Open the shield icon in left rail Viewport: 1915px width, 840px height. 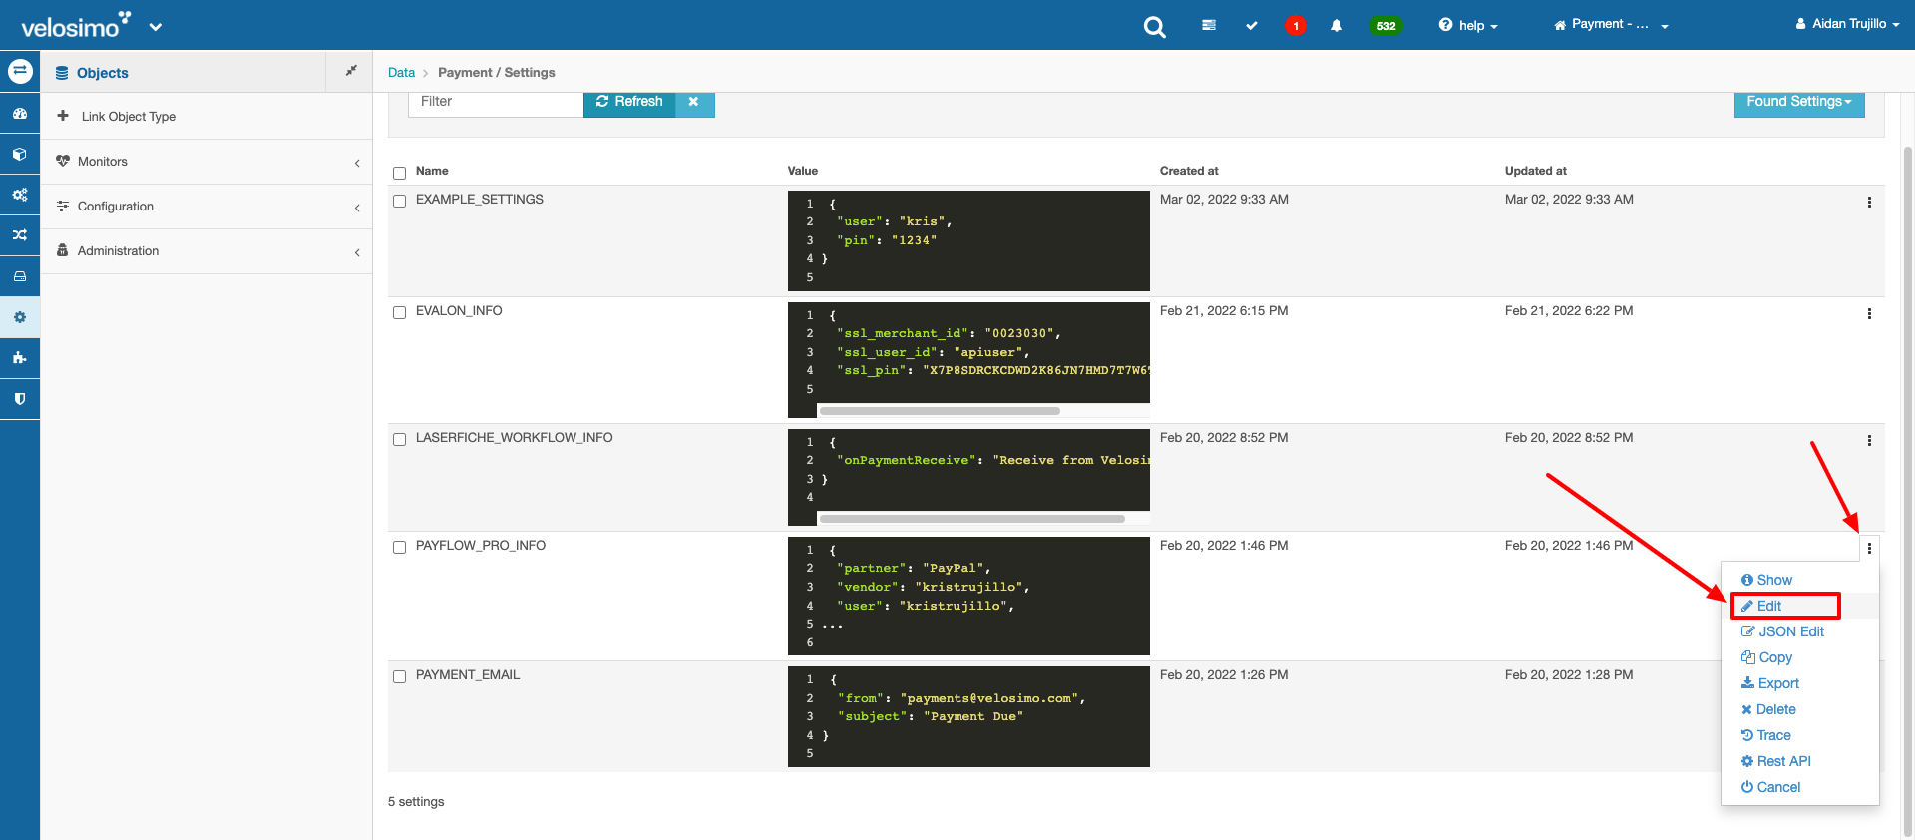coord(20,398)
